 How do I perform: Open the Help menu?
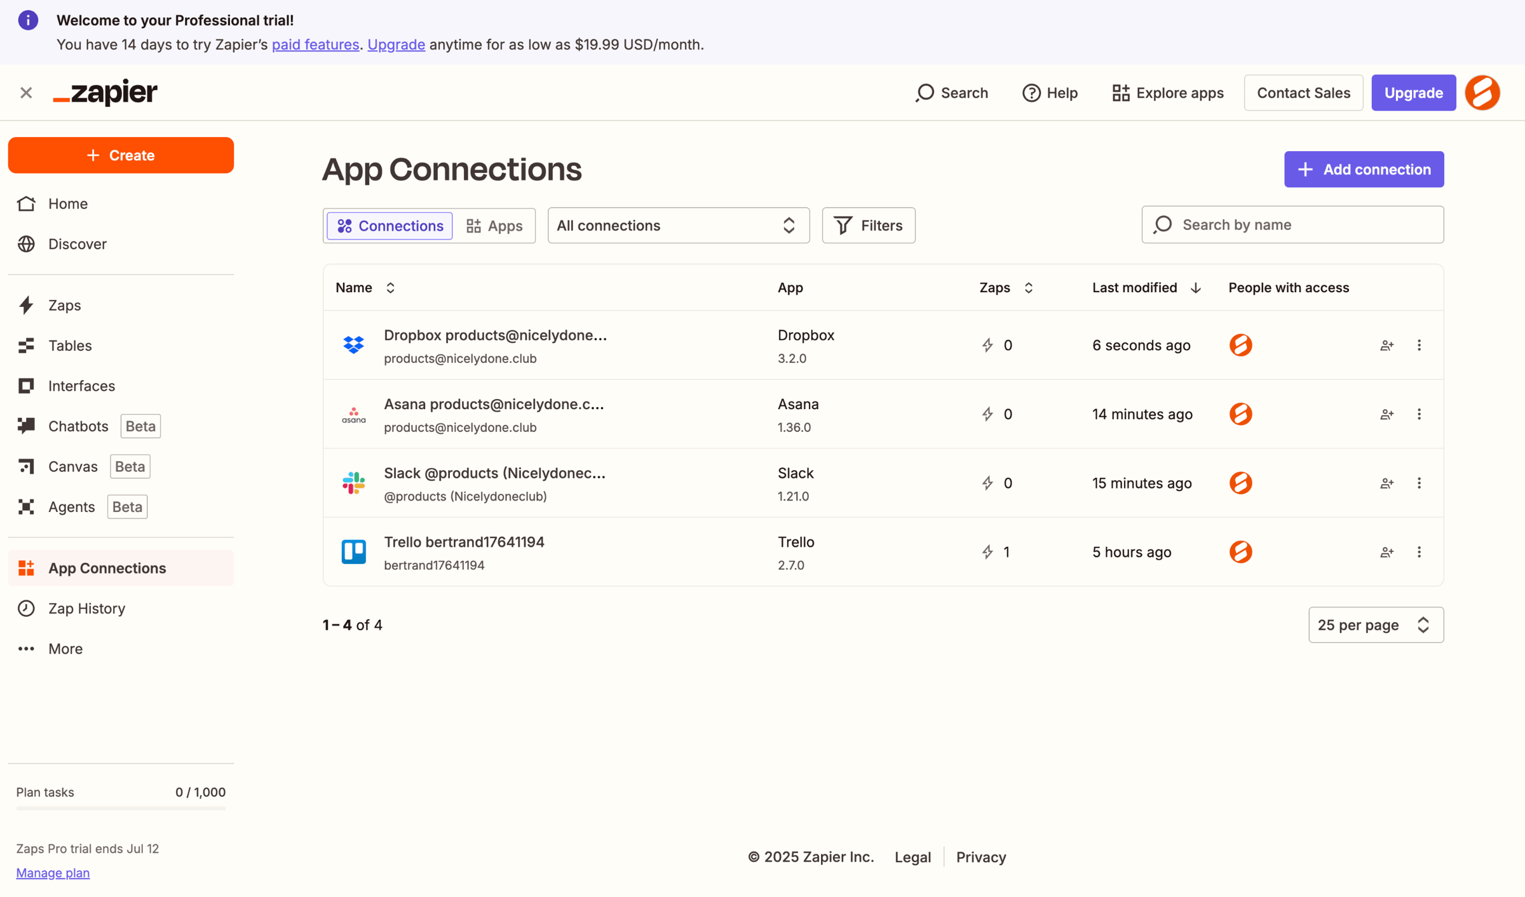point(1050,93)
